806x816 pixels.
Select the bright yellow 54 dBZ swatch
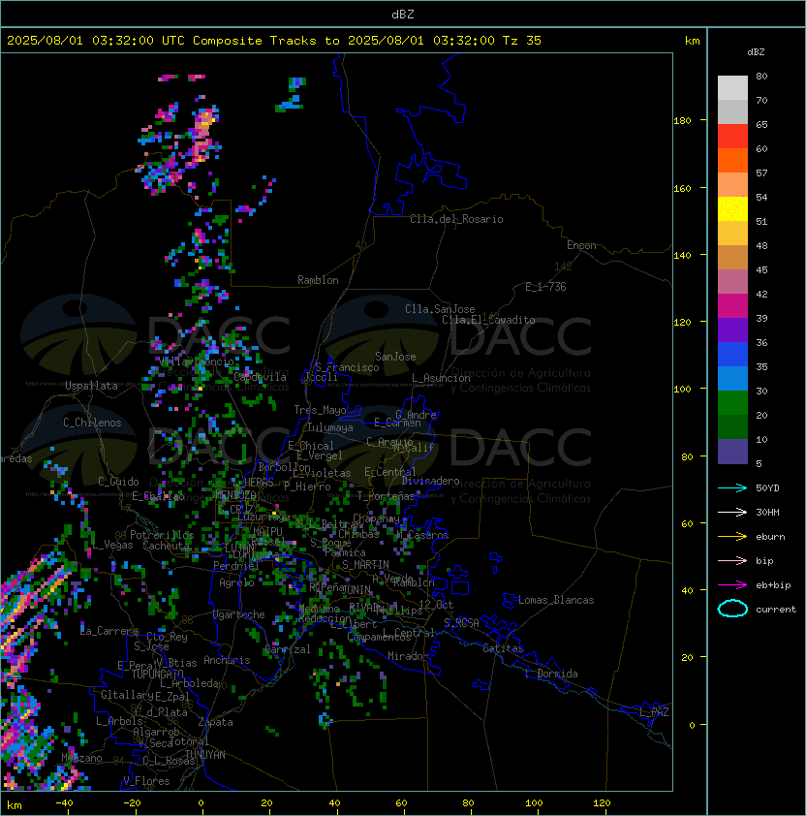[732, 209]
